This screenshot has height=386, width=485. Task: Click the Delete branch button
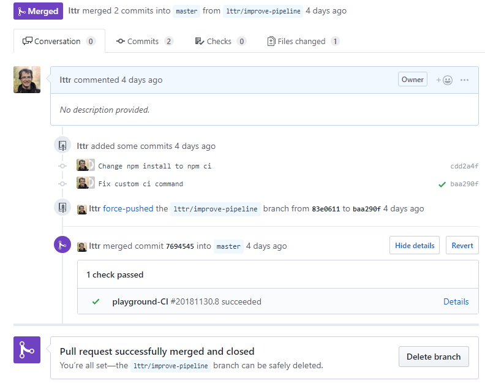[x=434, y=357]
